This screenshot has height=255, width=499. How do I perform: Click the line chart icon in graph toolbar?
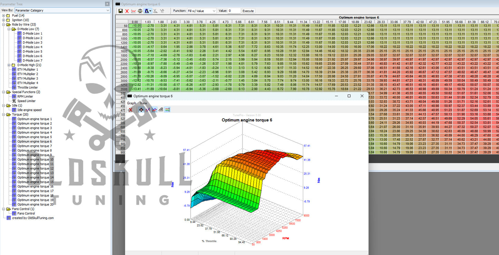(x=154, y=110)
